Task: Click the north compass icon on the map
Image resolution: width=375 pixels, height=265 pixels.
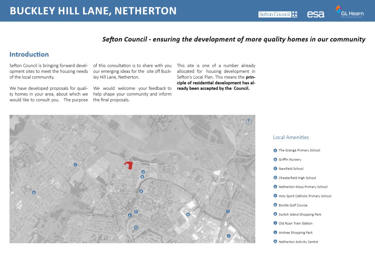Action: point(249,121)
